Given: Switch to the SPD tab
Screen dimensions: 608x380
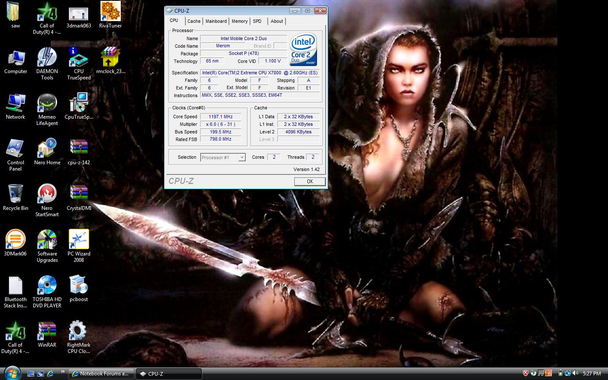Looking at the screenshot, I should click(x=257, y=21).
